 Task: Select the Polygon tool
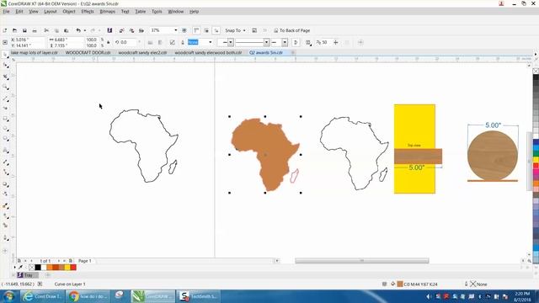6,139
